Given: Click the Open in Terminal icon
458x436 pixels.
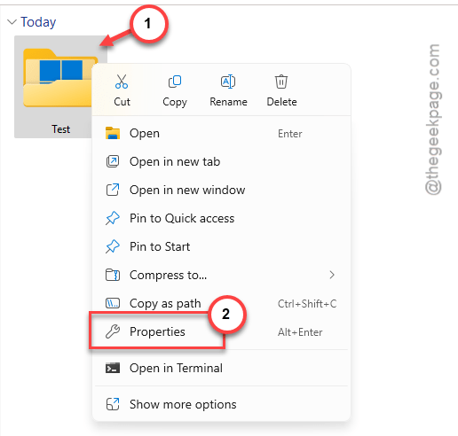Looking at the screenshot, I should (113, 368).
